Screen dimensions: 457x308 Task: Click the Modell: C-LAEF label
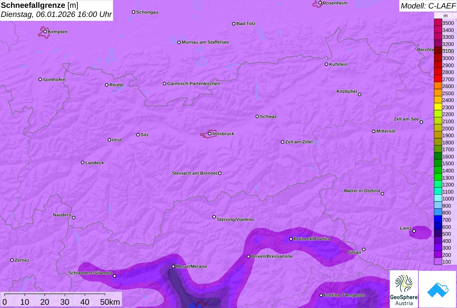coord(428,6)
